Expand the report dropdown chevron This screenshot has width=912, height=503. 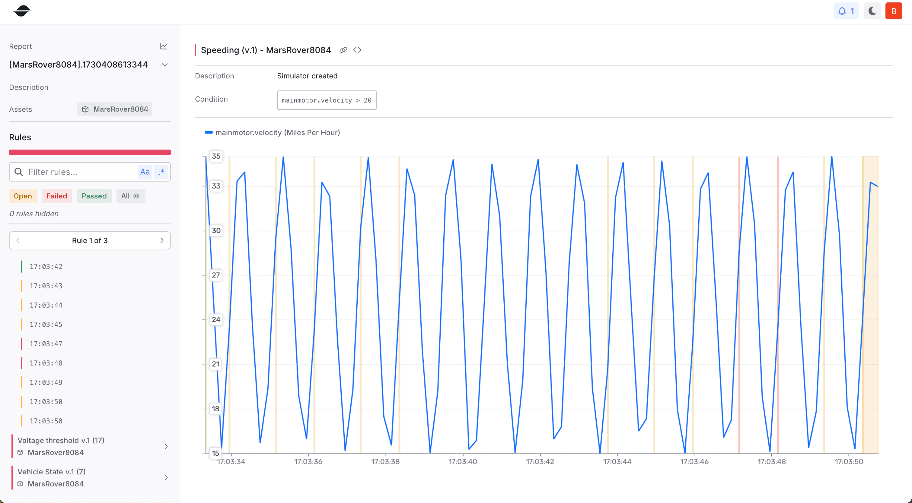(x=164, y=65)
